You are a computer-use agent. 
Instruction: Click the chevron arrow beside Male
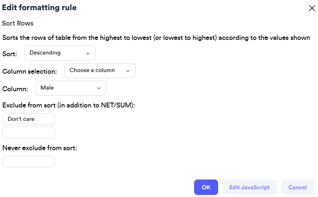[99, 88]
